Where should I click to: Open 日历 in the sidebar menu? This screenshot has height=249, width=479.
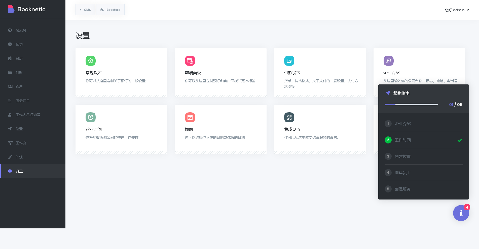click(x=19, y=59)
